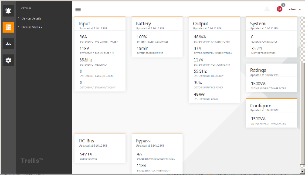Click the red critical alarm icon
Image resolution: width=305 pixels, height=175 pixels.
(x=280, y=9)
